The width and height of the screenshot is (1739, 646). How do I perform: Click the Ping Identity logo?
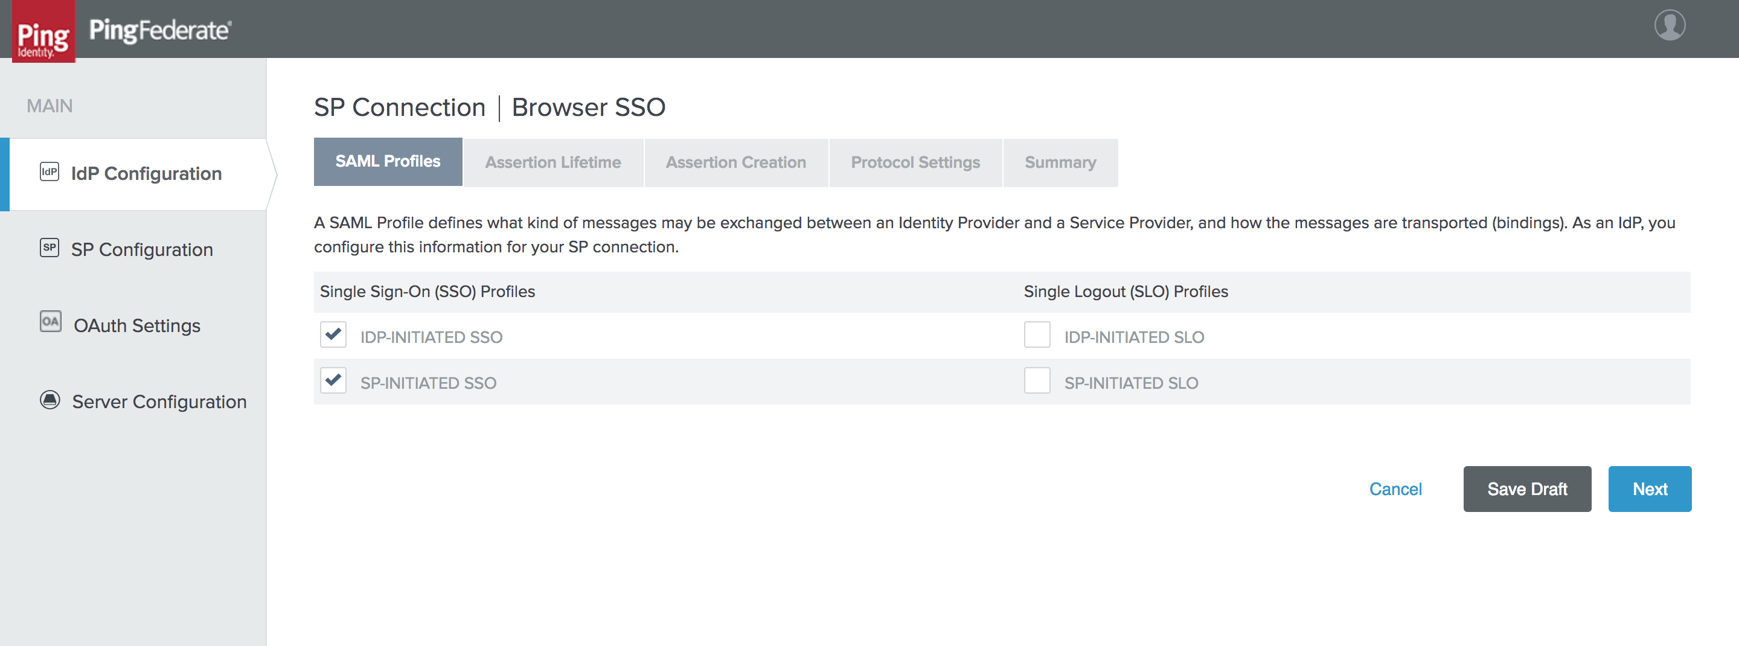click(44, 31)
